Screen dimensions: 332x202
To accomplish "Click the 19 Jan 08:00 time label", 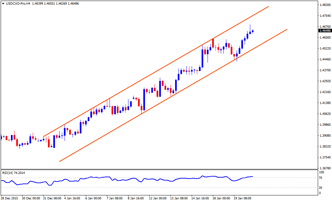I will 243,198.
